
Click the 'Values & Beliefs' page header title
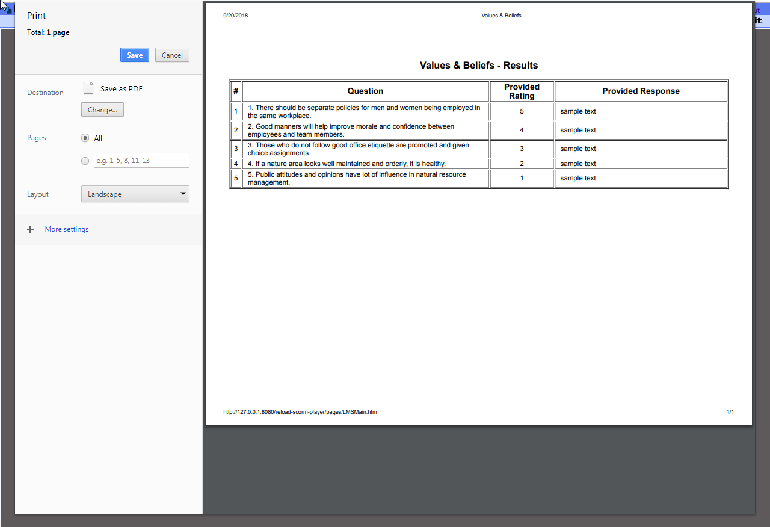[x=501, y=16]
